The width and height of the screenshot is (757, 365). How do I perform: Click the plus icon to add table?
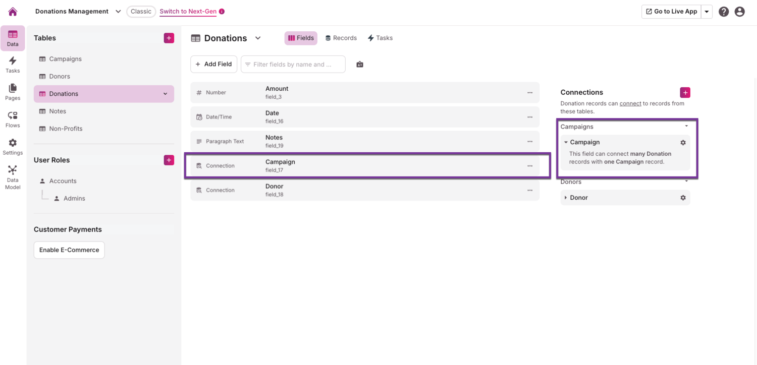click(169, 38)
